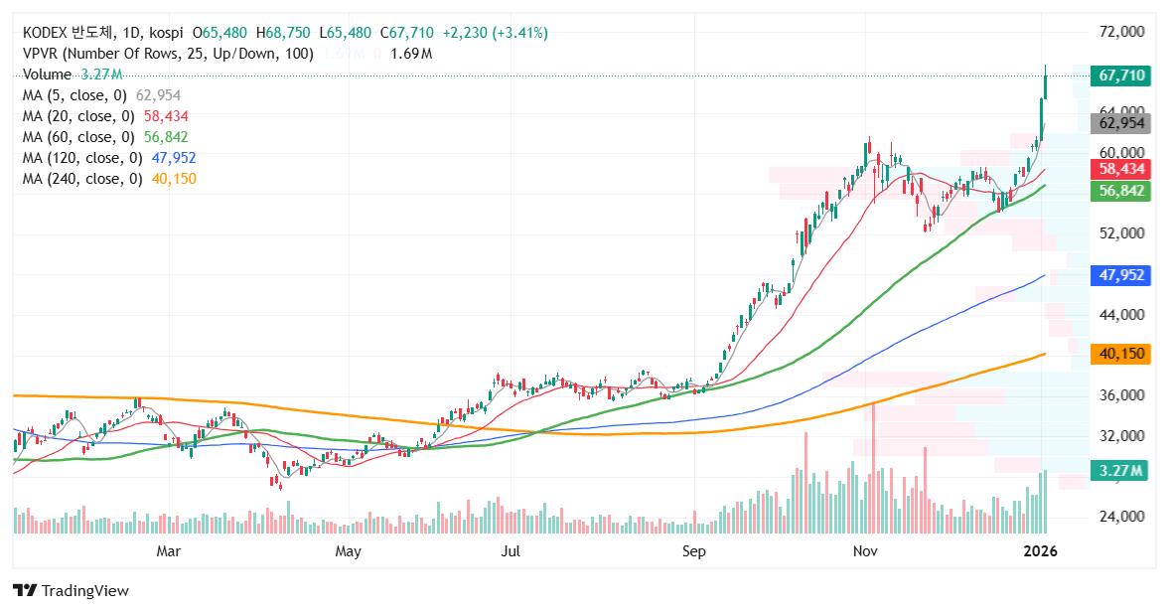Select the MA (20, close, 0) legend
Screen dimensions: 1169x612
(x=78, y=116)
